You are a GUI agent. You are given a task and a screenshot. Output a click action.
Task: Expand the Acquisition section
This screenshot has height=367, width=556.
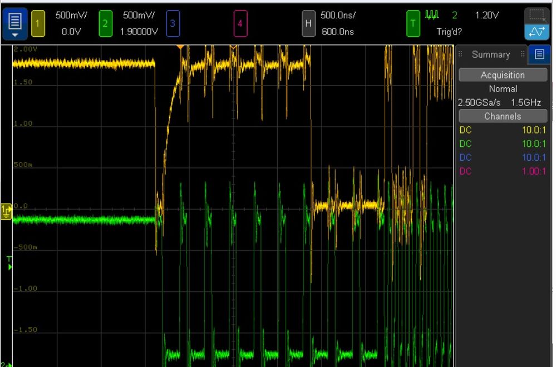click(502, 75)
